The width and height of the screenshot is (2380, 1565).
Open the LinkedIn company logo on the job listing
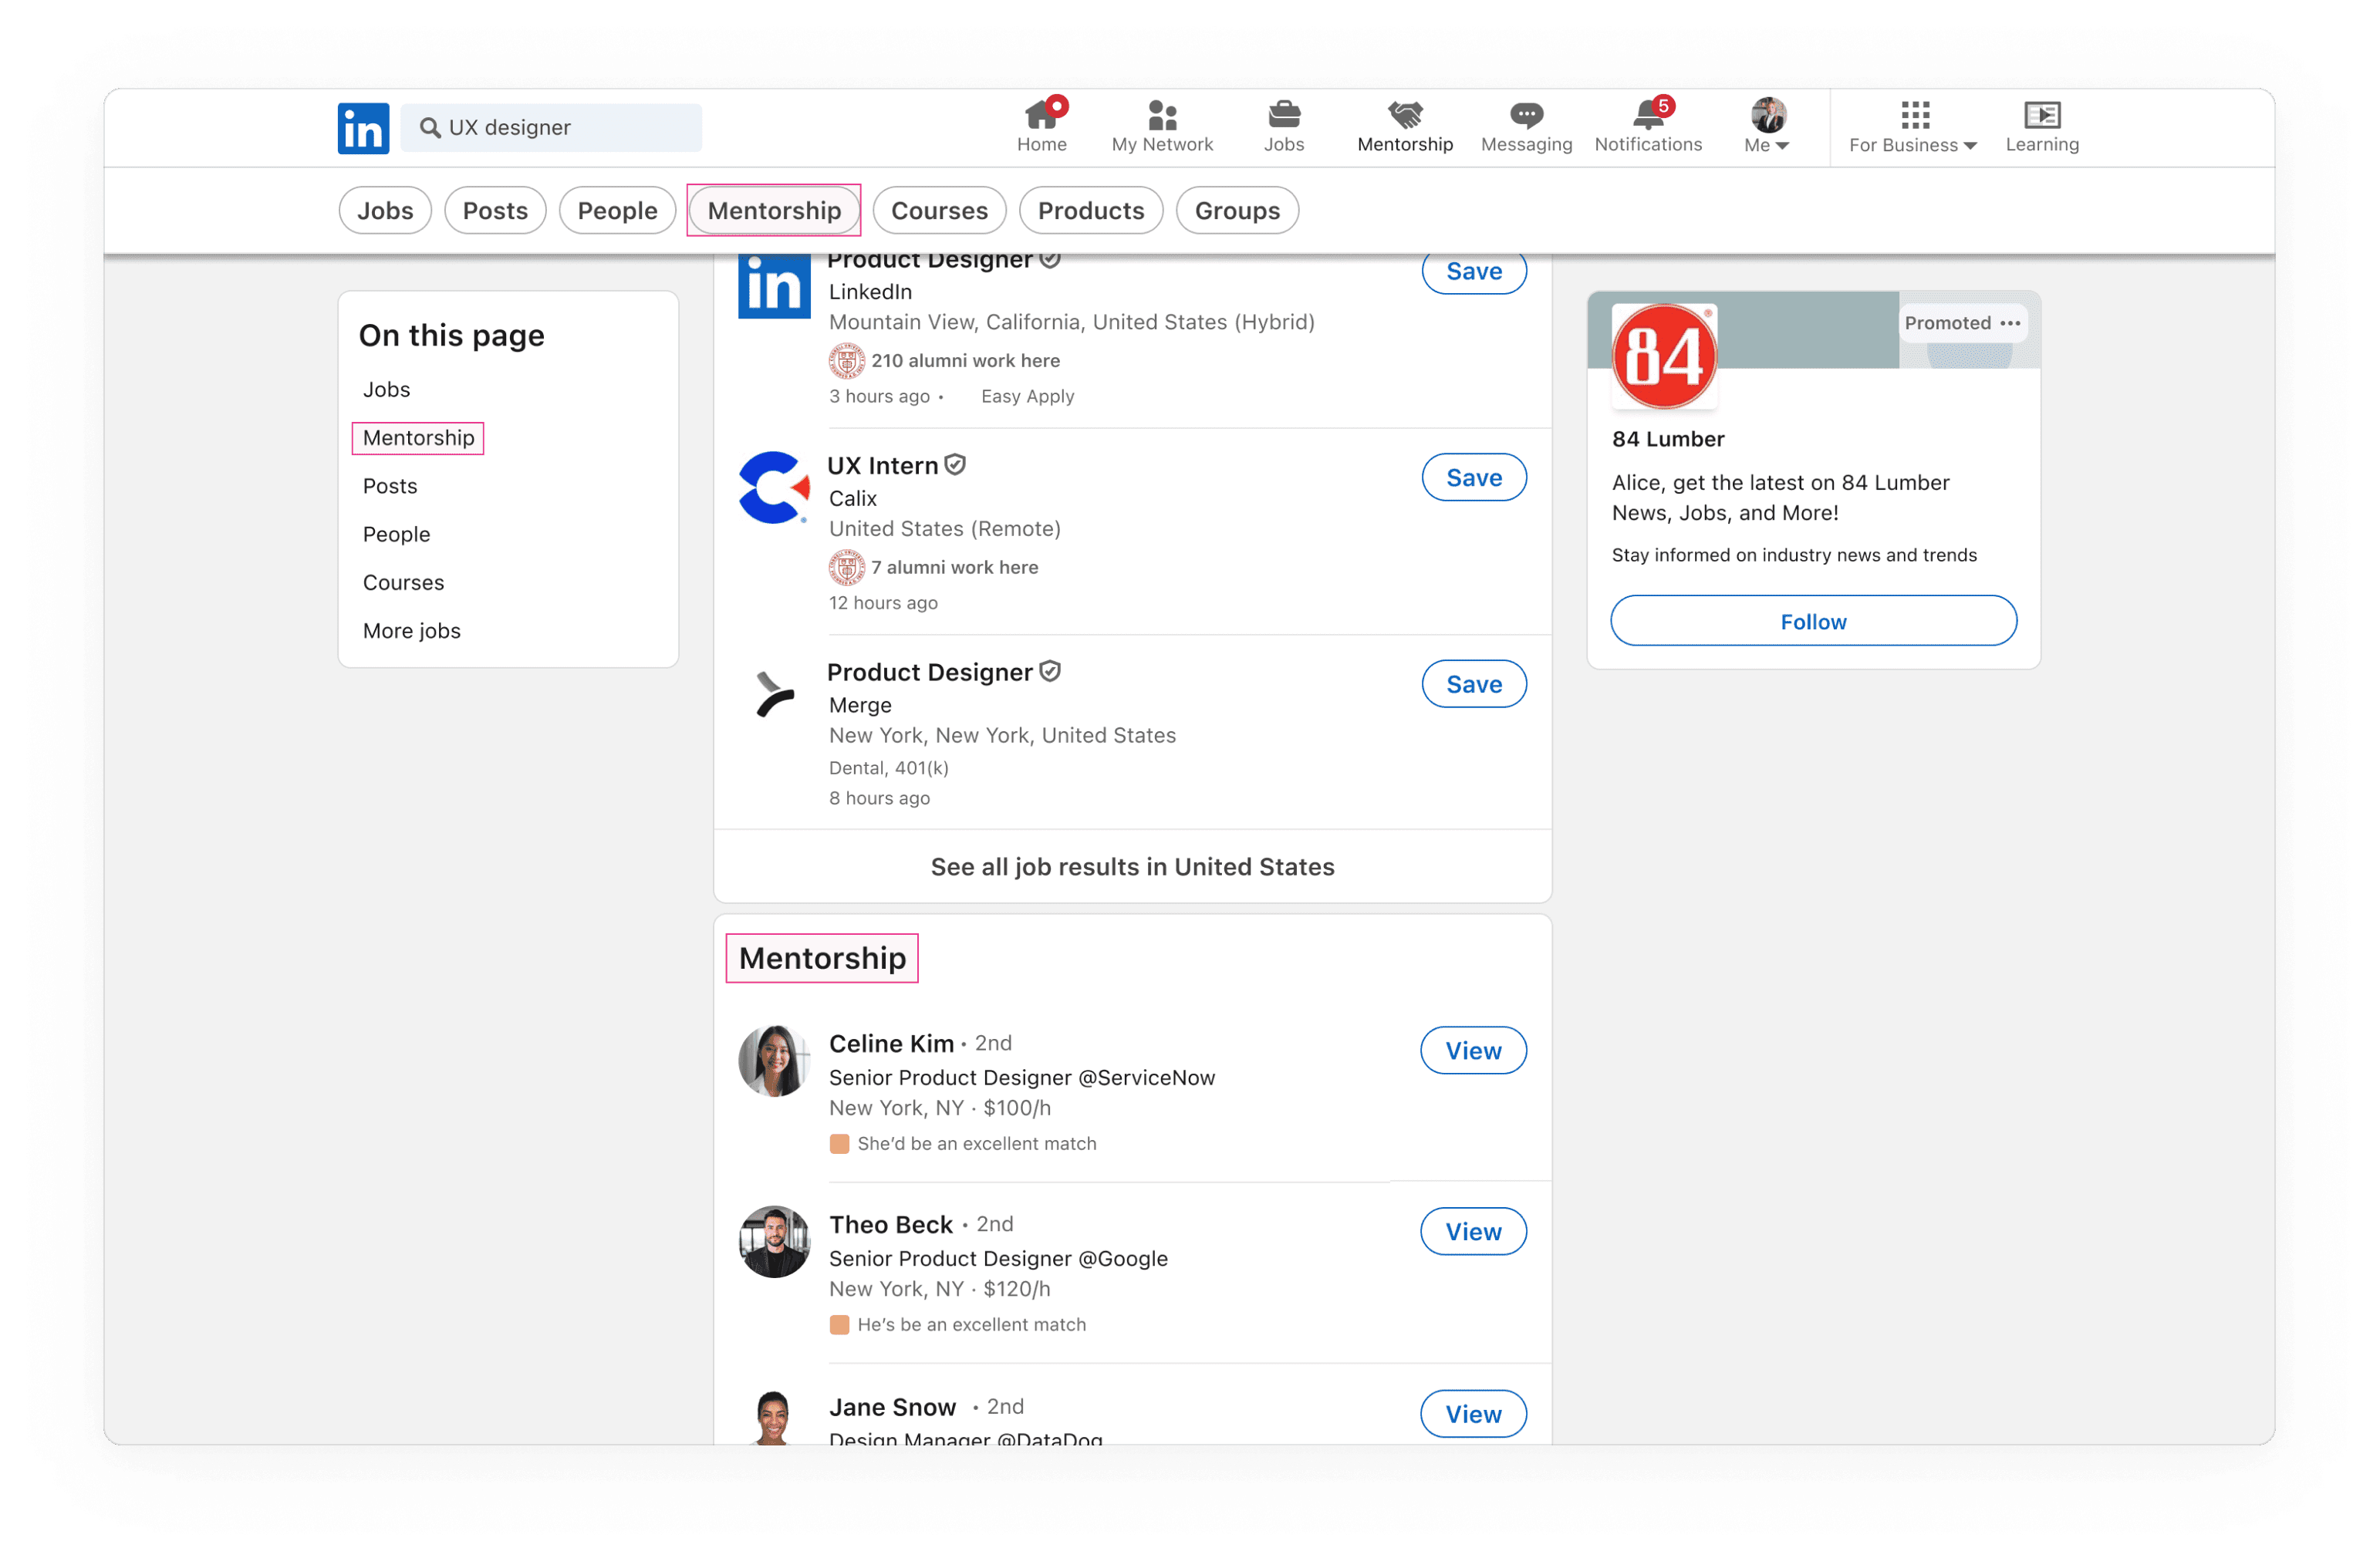tap(774, 286)
